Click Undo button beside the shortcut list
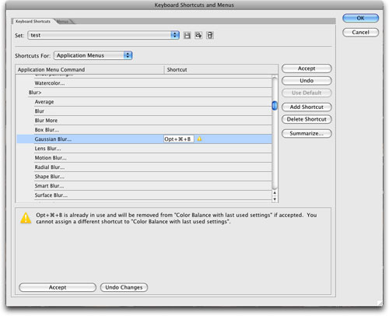The width and height of the screenshot is (389, 316). click(307, 81)
